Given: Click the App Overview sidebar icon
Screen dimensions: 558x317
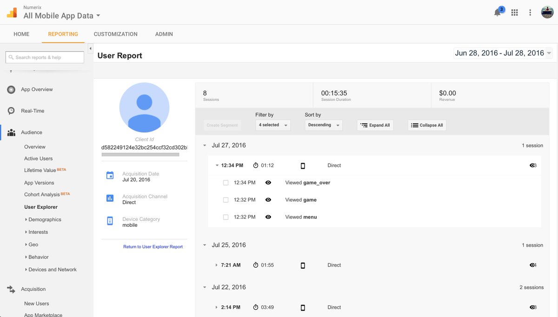Looking at the screenshot, I should (x=11, y=90).
